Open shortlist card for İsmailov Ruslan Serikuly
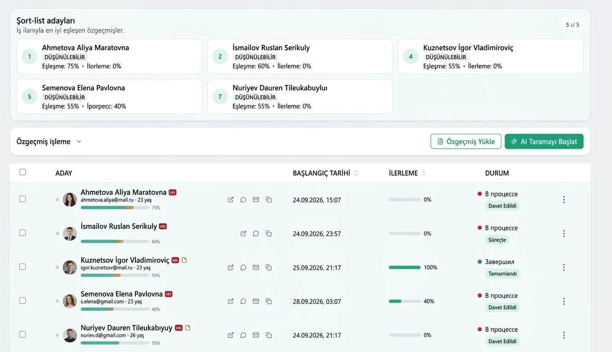Image resolution: width=612 pixels, height=352 pixels. pyautogui.click(x=300, y=57)
